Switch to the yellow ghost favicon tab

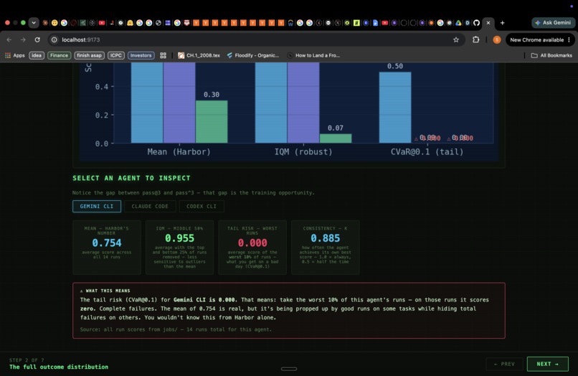point(130,23)
